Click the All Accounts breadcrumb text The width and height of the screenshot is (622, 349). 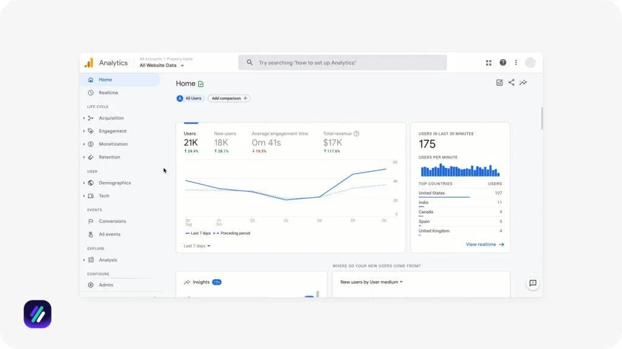click(x=151, y=59)
